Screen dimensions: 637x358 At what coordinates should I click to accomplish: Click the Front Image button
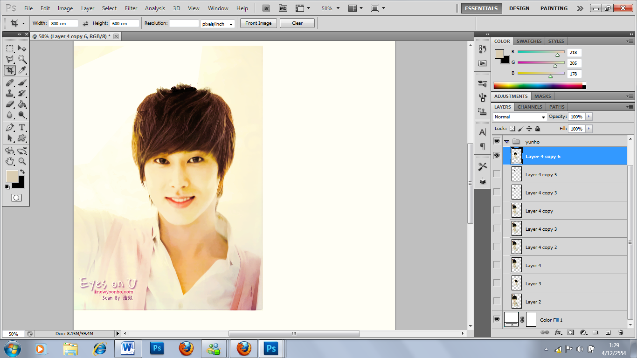click(258, 23)
